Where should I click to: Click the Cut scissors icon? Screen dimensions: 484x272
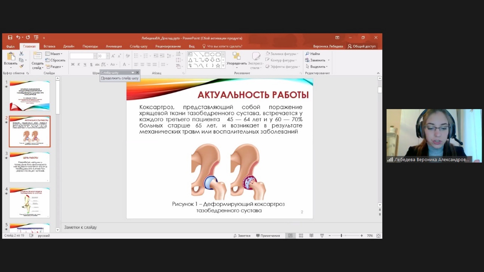click(x=21, y=54)
